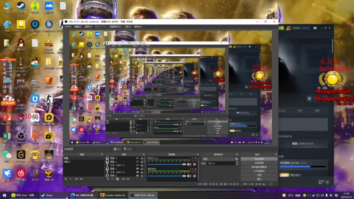
Task: Toggle lock for 图像 9 source
Action: pos(142,158)
